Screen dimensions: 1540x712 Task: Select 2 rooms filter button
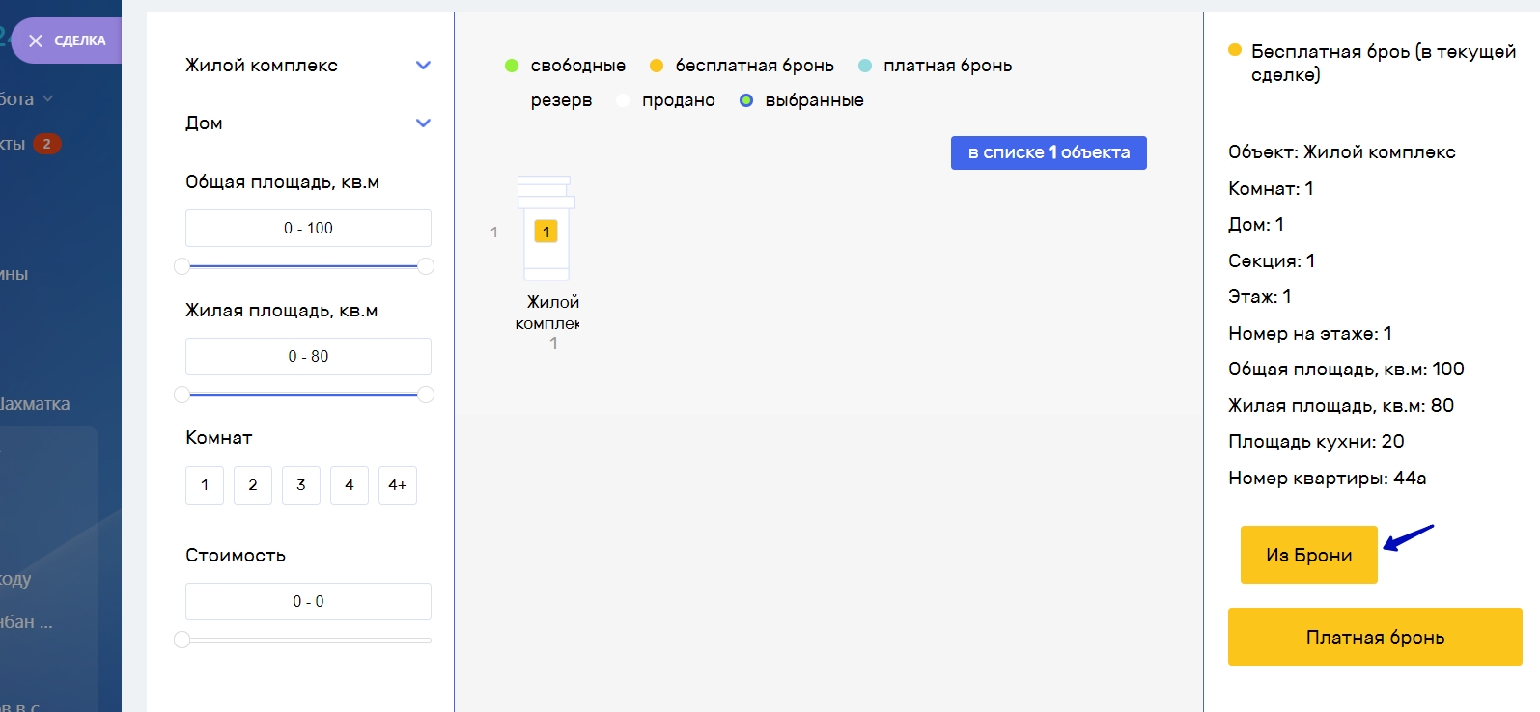(x=253, y=485)
